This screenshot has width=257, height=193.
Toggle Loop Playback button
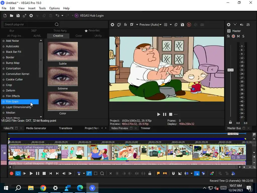(18, 173)
